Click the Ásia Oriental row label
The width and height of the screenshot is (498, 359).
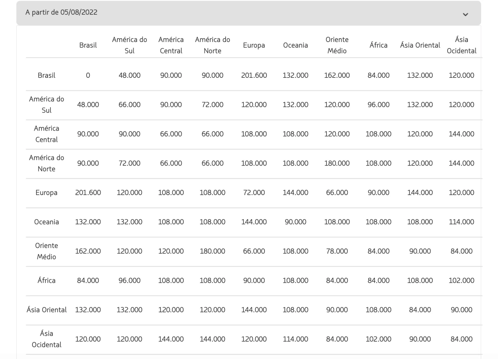[x=46, y=310]
